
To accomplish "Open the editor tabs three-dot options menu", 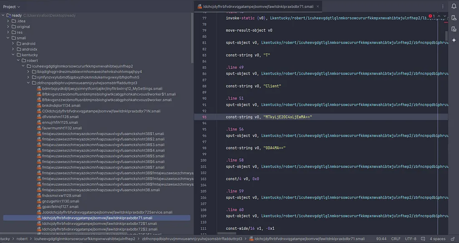I will click(443, 6).
